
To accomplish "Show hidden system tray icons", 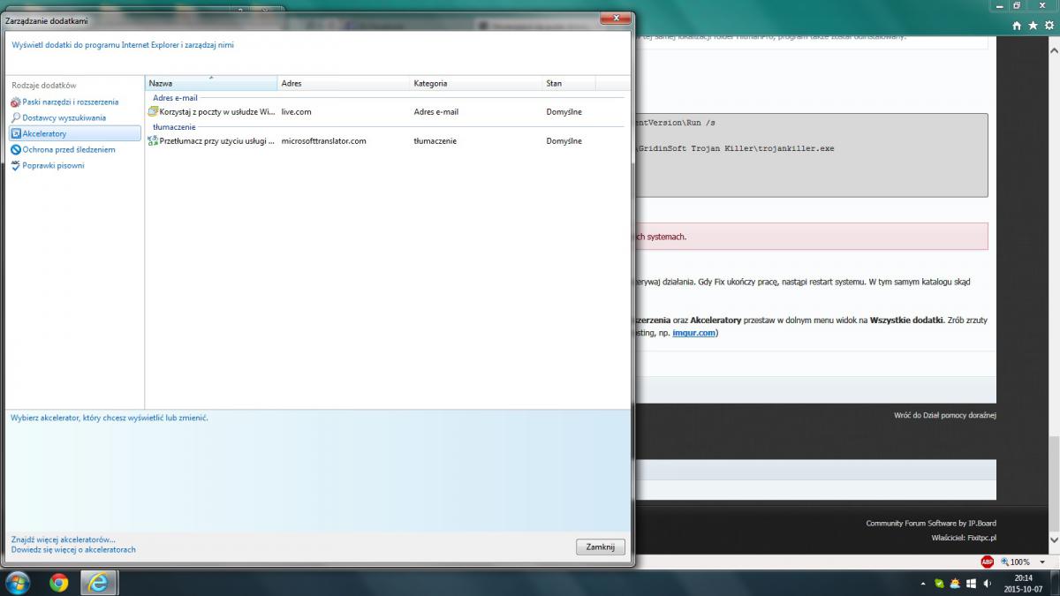I will pos(923,584).
